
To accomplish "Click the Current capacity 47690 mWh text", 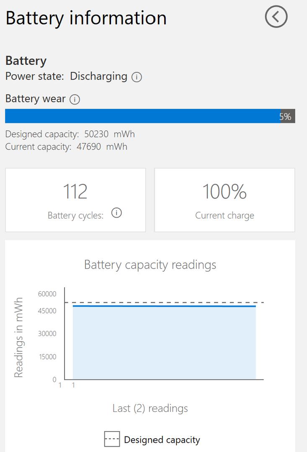I will coord(66,146).
